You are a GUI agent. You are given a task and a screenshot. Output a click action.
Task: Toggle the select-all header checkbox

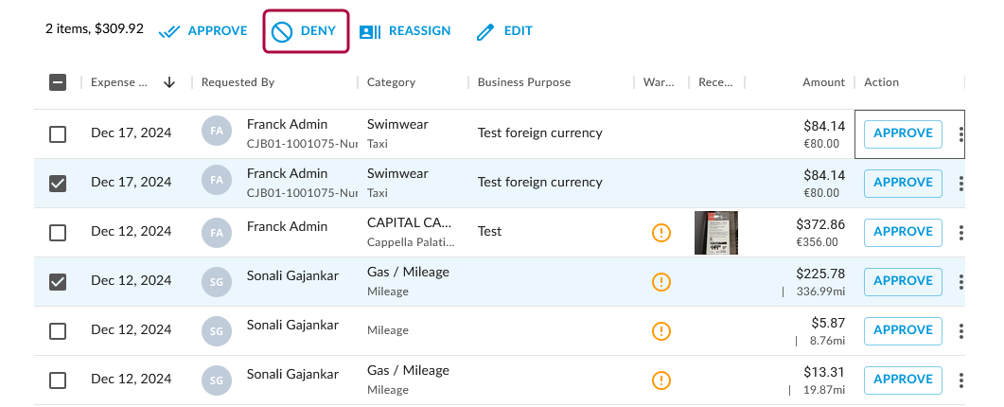58,82
